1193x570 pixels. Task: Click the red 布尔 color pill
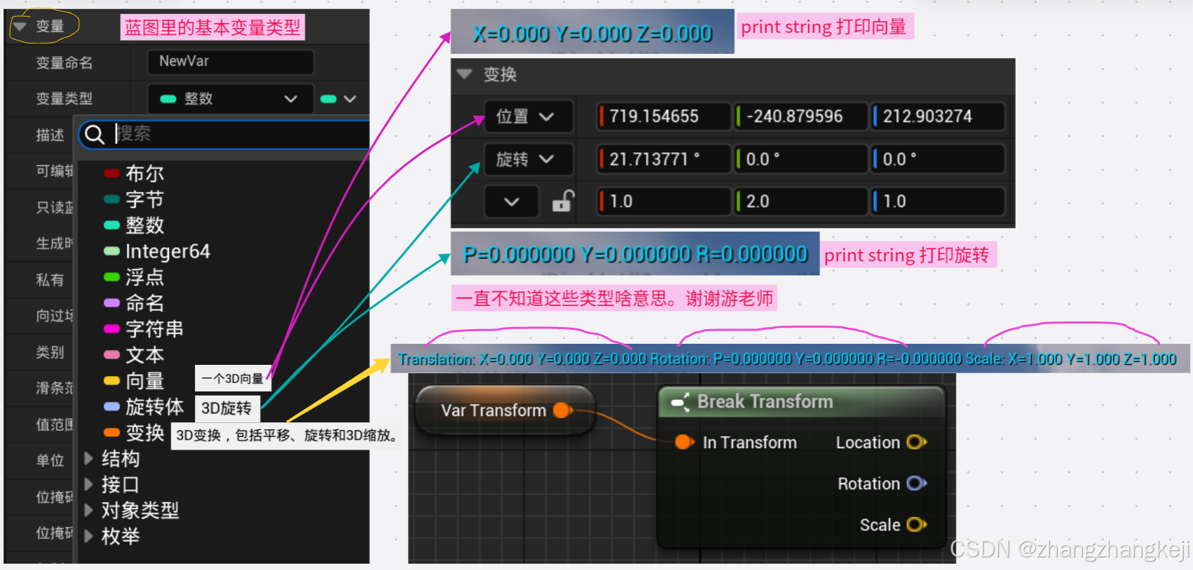[x=111, y=173]
